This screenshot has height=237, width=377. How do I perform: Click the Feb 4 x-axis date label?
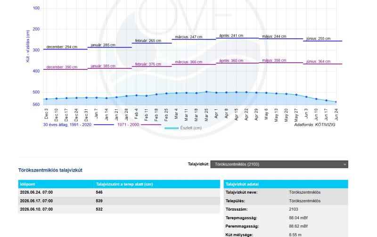point(136,114)
